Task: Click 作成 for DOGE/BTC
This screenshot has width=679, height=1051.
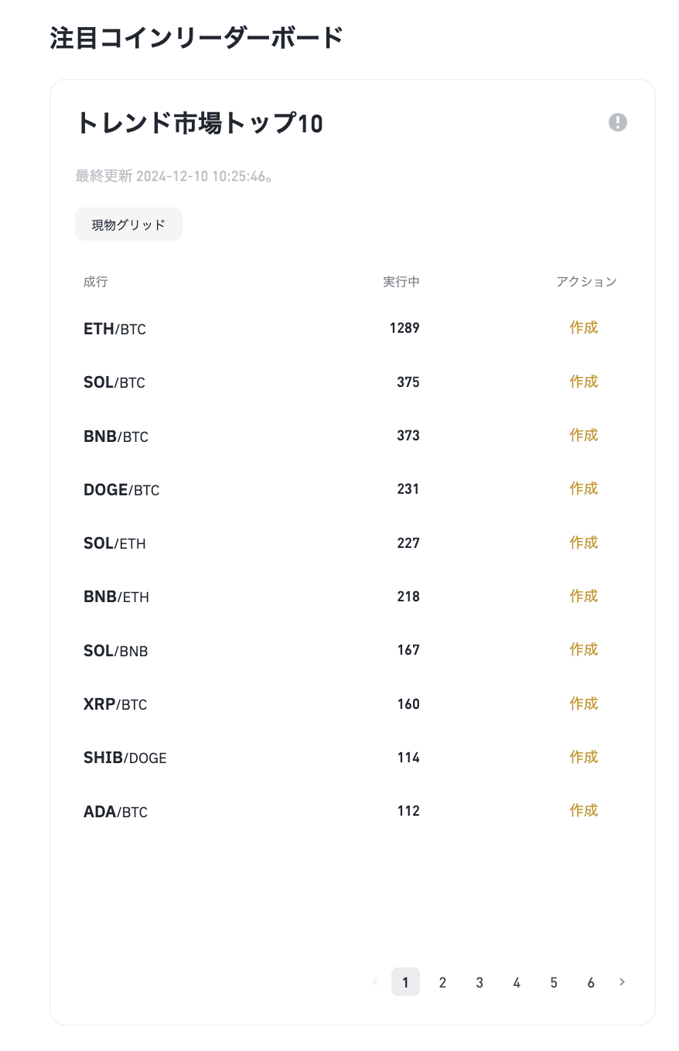Action: click(584, 488)
